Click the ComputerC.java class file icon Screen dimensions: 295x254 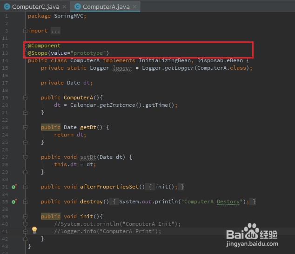click(7, 7)
